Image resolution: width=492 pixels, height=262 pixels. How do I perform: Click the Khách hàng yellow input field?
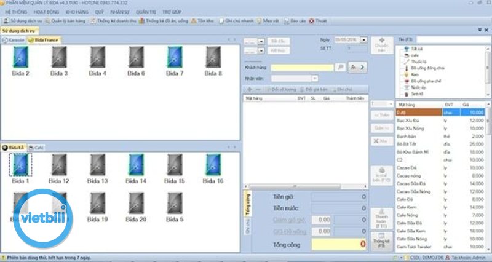click(x=303, y=66)
